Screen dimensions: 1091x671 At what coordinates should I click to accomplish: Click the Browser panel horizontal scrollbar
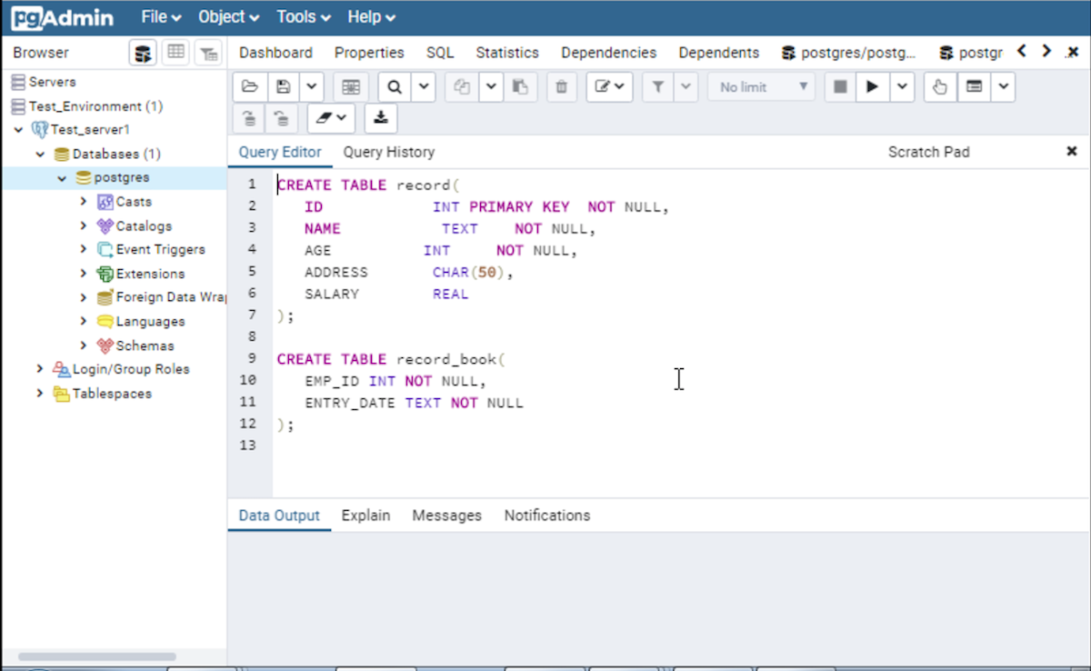pyautogui.click(x=96, y=656)
